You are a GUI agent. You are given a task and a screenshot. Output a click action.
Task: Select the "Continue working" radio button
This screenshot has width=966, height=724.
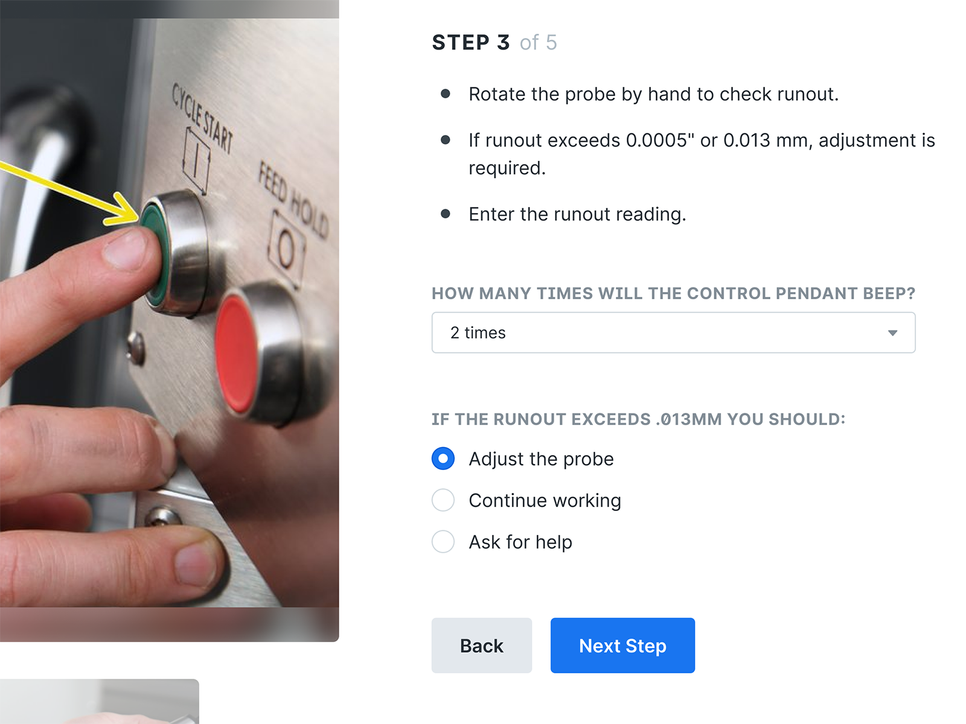pyautogui.click(x=443, y=500)
